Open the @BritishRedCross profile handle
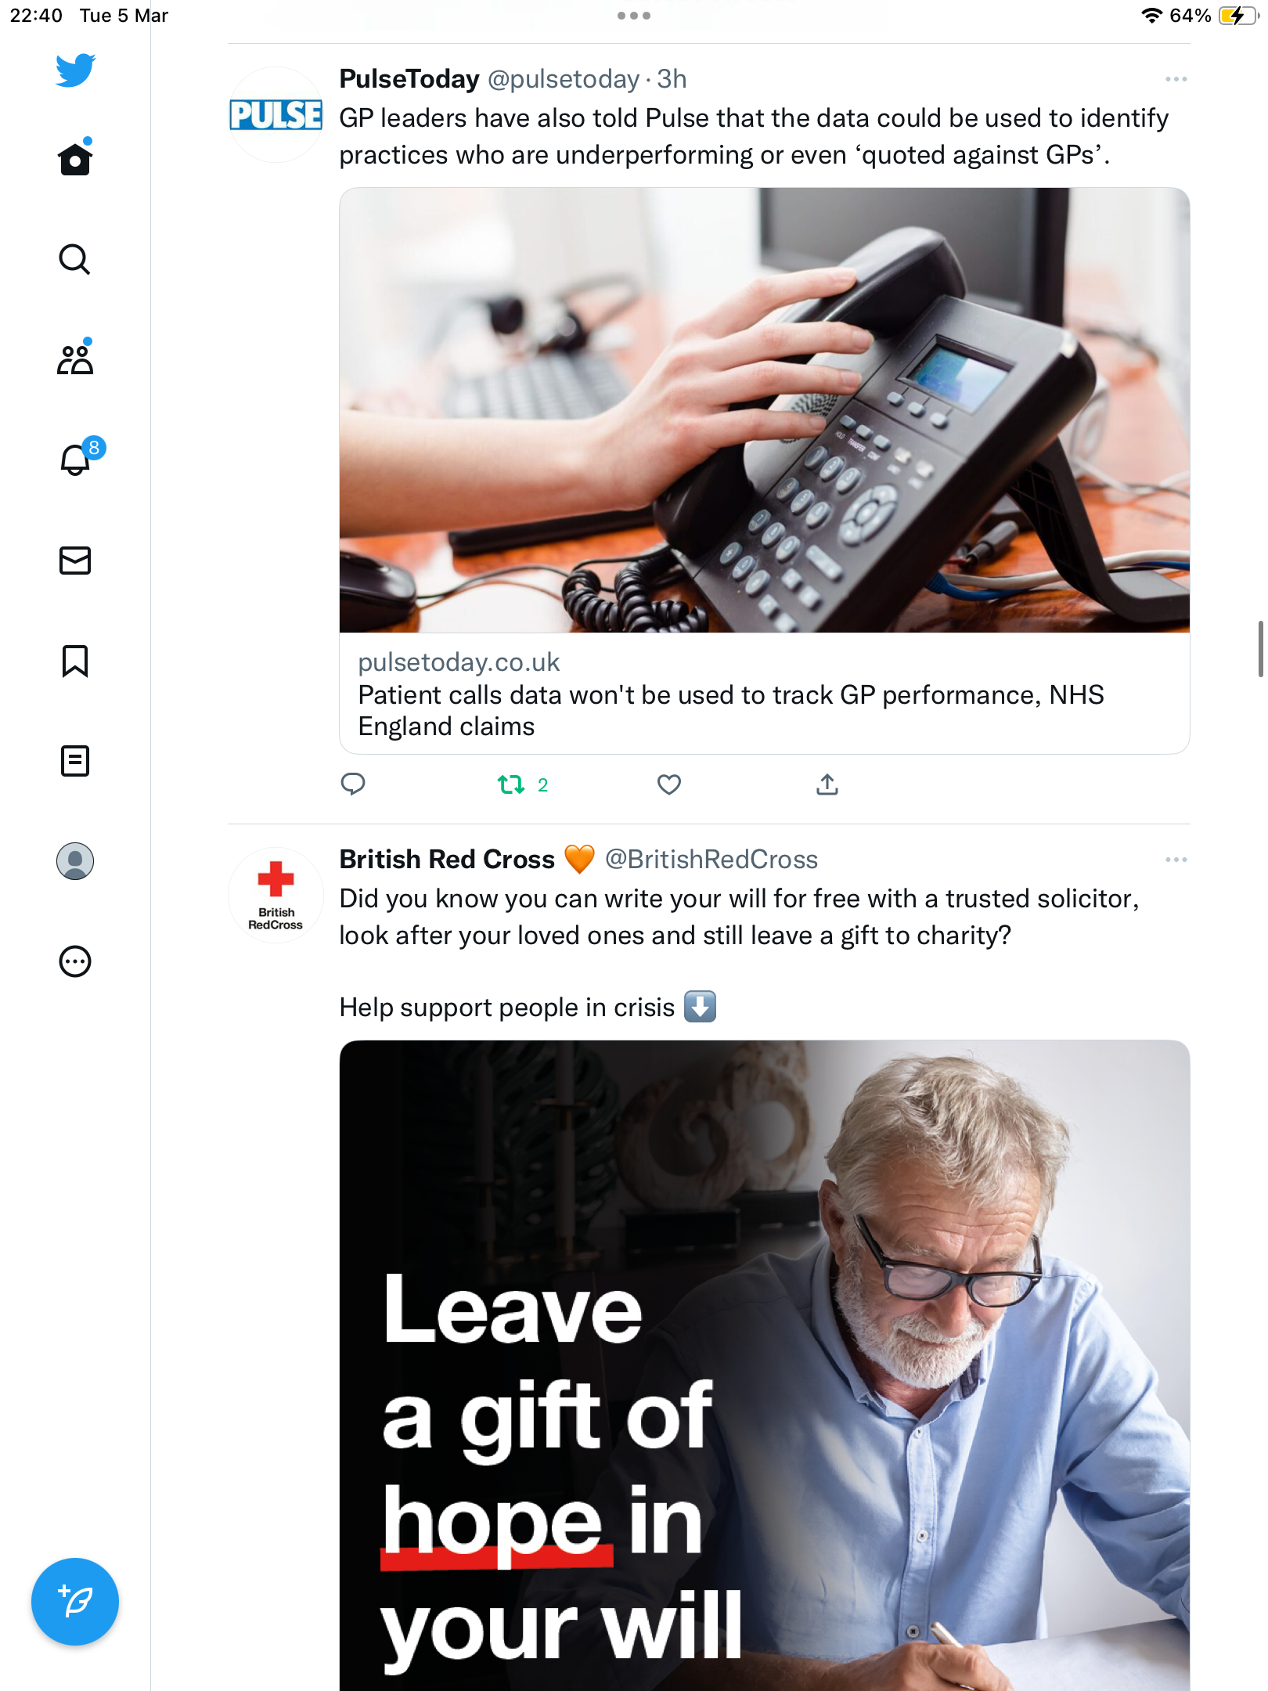Viewport: 1268px width, 1691px height. pyautogui.click(x=711, y=860)
